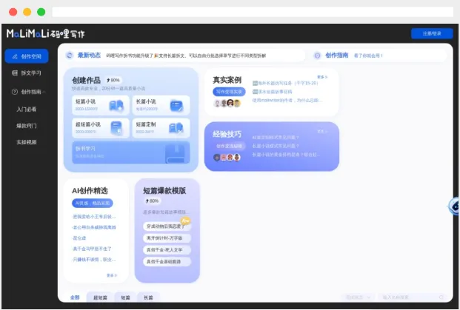Click the MaLiMaLi 码哩写作 logo
Viewport: 460px width, 310px height.
(46, 34)
